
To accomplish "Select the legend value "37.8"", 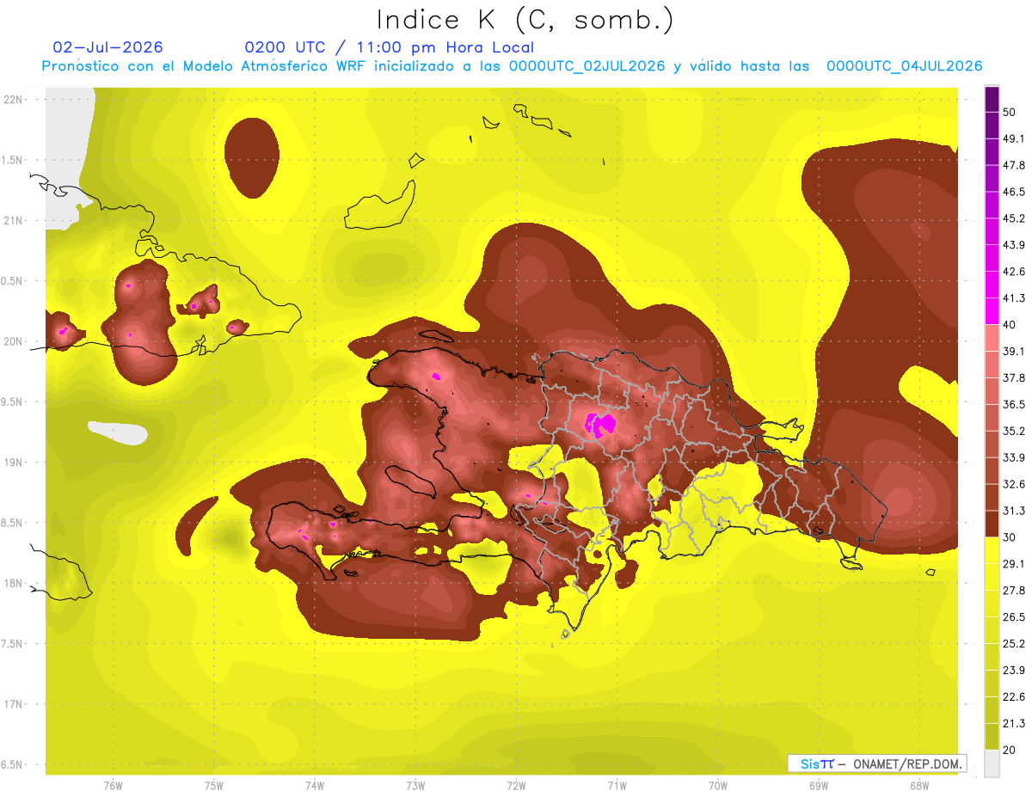I will 1014,377.
